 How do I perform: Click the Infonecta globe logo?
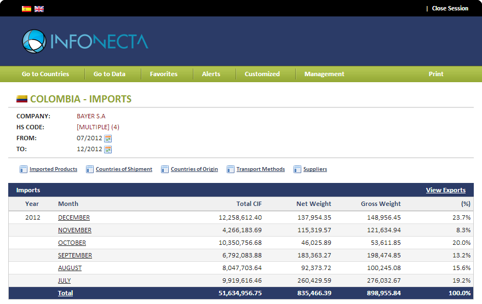[34, 42]
